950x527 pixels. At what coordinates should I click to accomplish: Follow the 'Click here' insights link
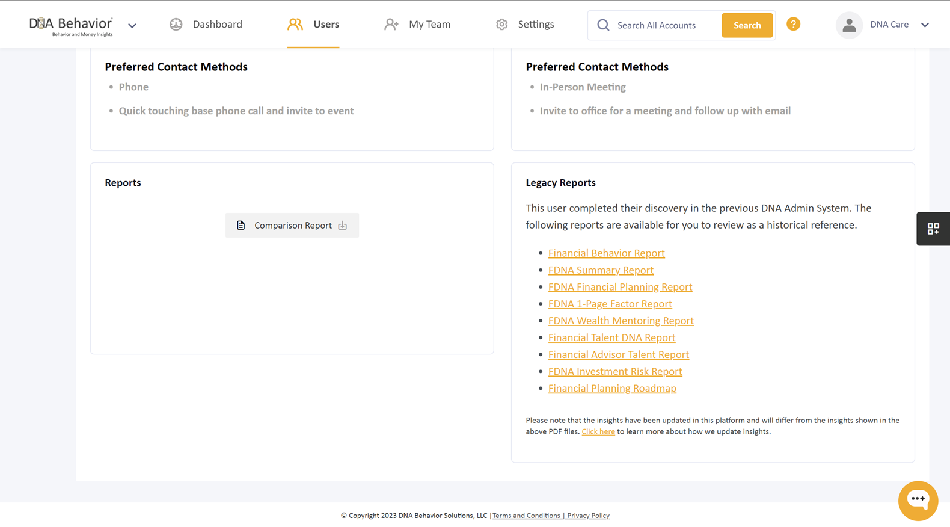click(598, 431)
